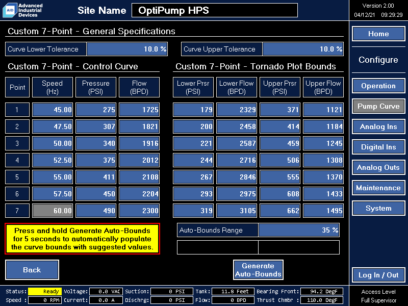Screen dimensions: 408x306
Task: Edit upper flow bound 1495
Action: (323, 211)
